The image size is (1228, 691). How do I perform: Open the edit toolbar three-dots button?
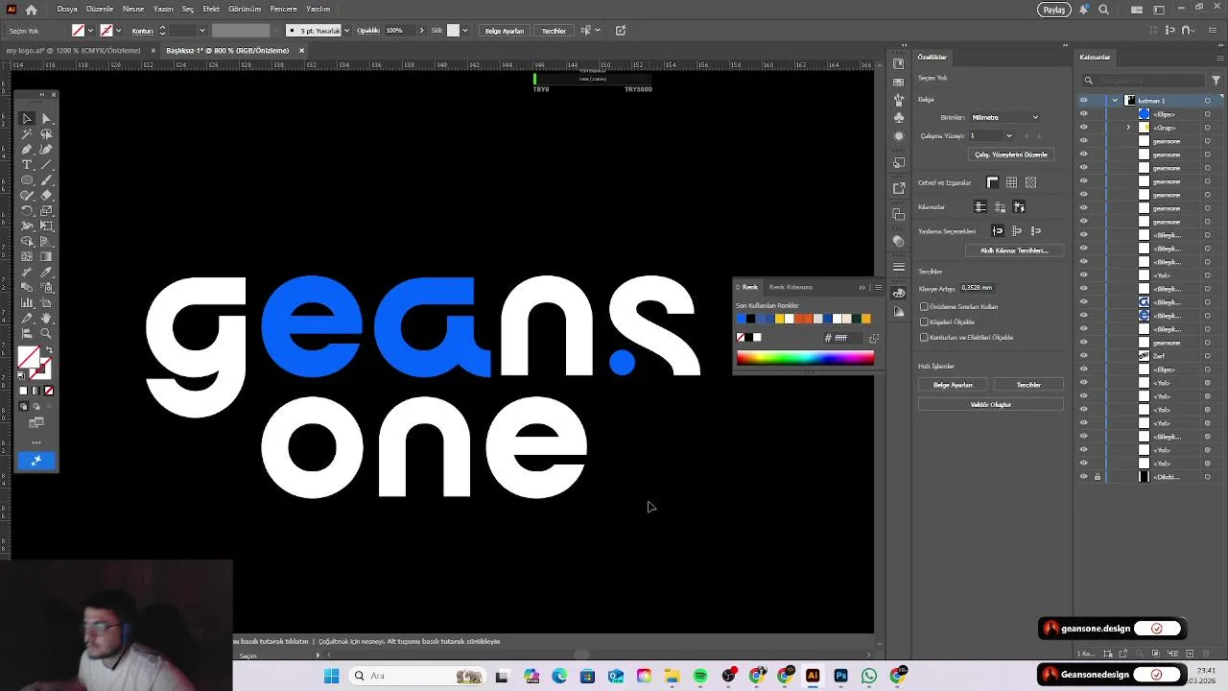point(36,442)
